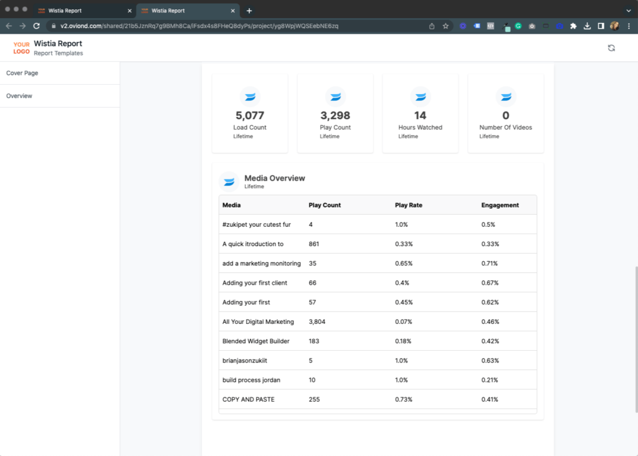Open the browser downloads icon
Screen dimensions: 638x456
(587, 26)
